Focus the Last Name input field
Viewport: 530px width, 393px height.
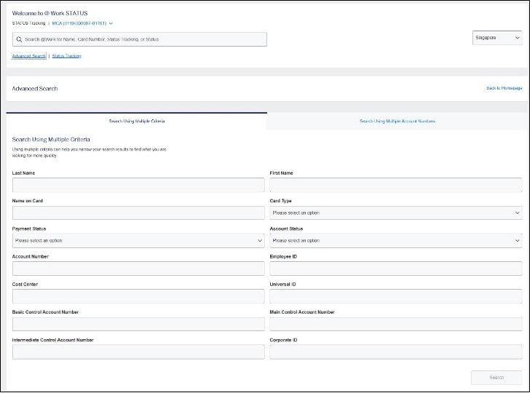coord(138,185)
